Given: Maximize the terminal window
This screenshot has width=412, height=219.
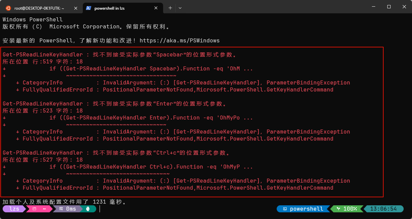Looking at the screenshot, I should pos(389,7).
